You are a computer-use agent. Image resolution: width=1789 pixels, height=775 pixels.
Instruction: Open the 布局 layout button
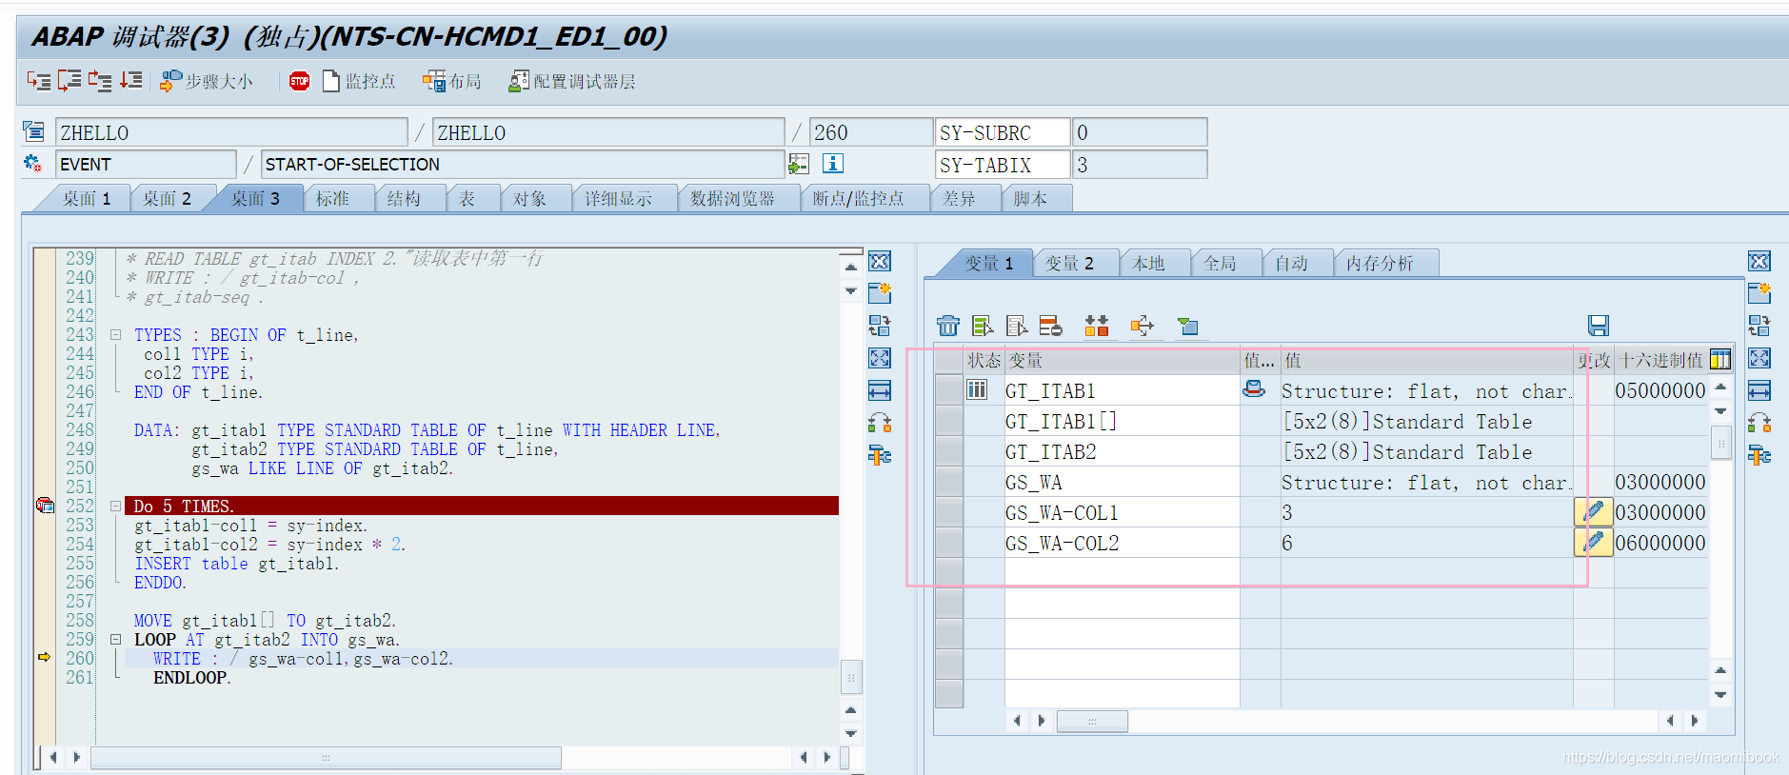point(452,82)
